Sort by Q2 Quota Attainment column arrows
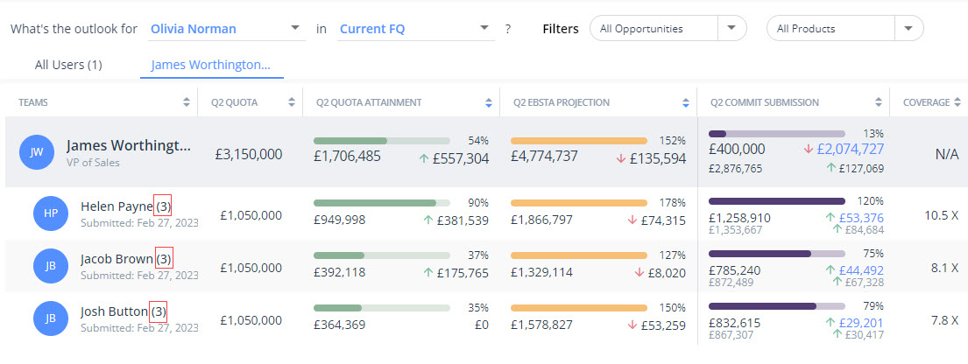 pyautogui.click(x=488, y=102)
